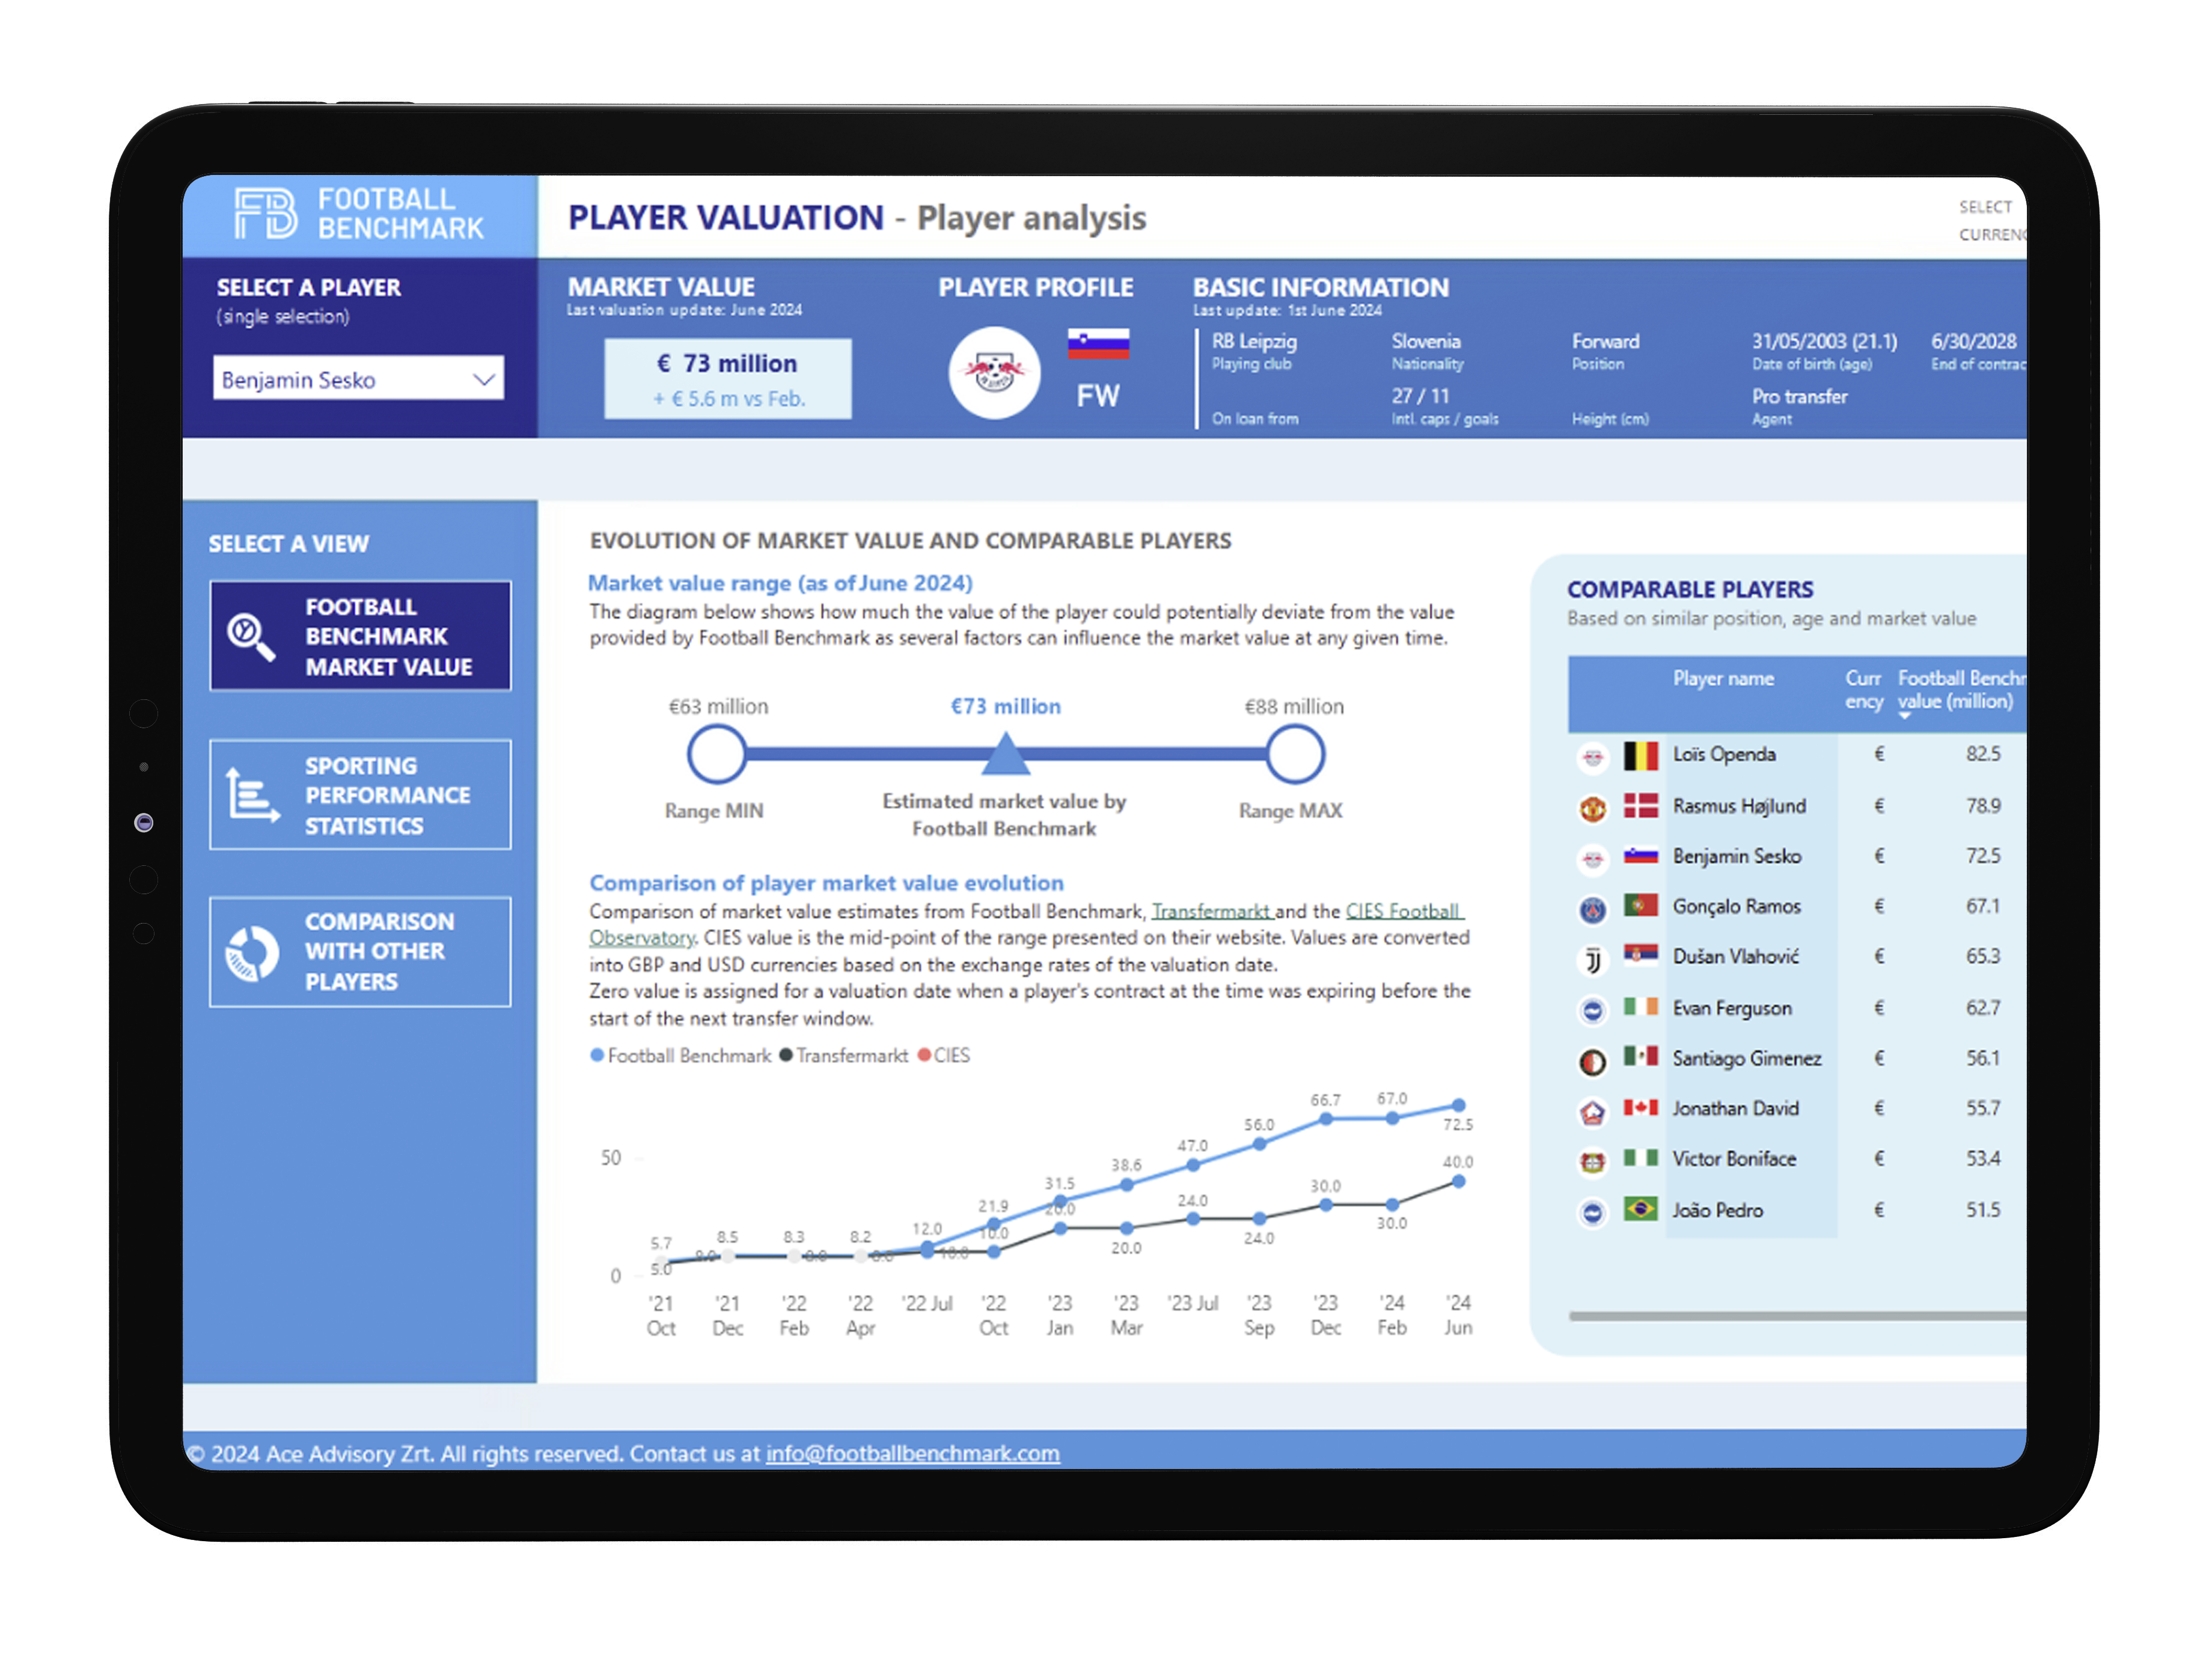Select the João Pedro player name
This screenshot has width=2212, height=1656.
click(x=1717, y=1210)
